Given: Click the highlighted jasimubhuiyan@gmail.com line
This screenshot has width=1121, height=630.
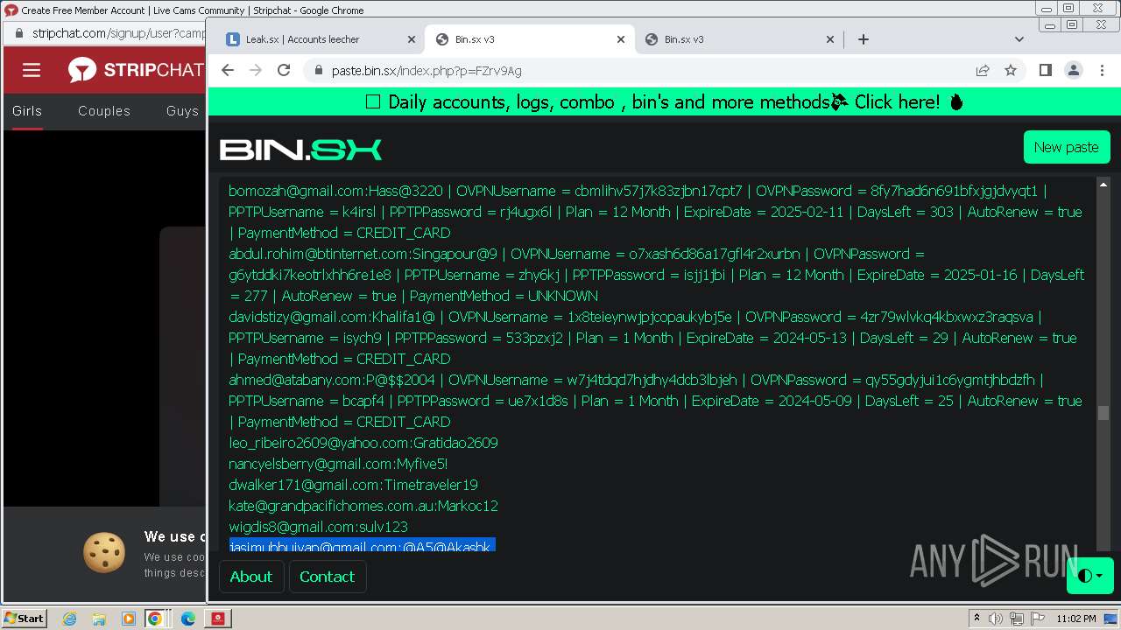Looking at the screenshot, I should (360, 547).
